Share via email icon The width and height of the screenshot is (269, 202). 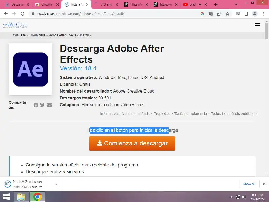(x=49, y=105)
